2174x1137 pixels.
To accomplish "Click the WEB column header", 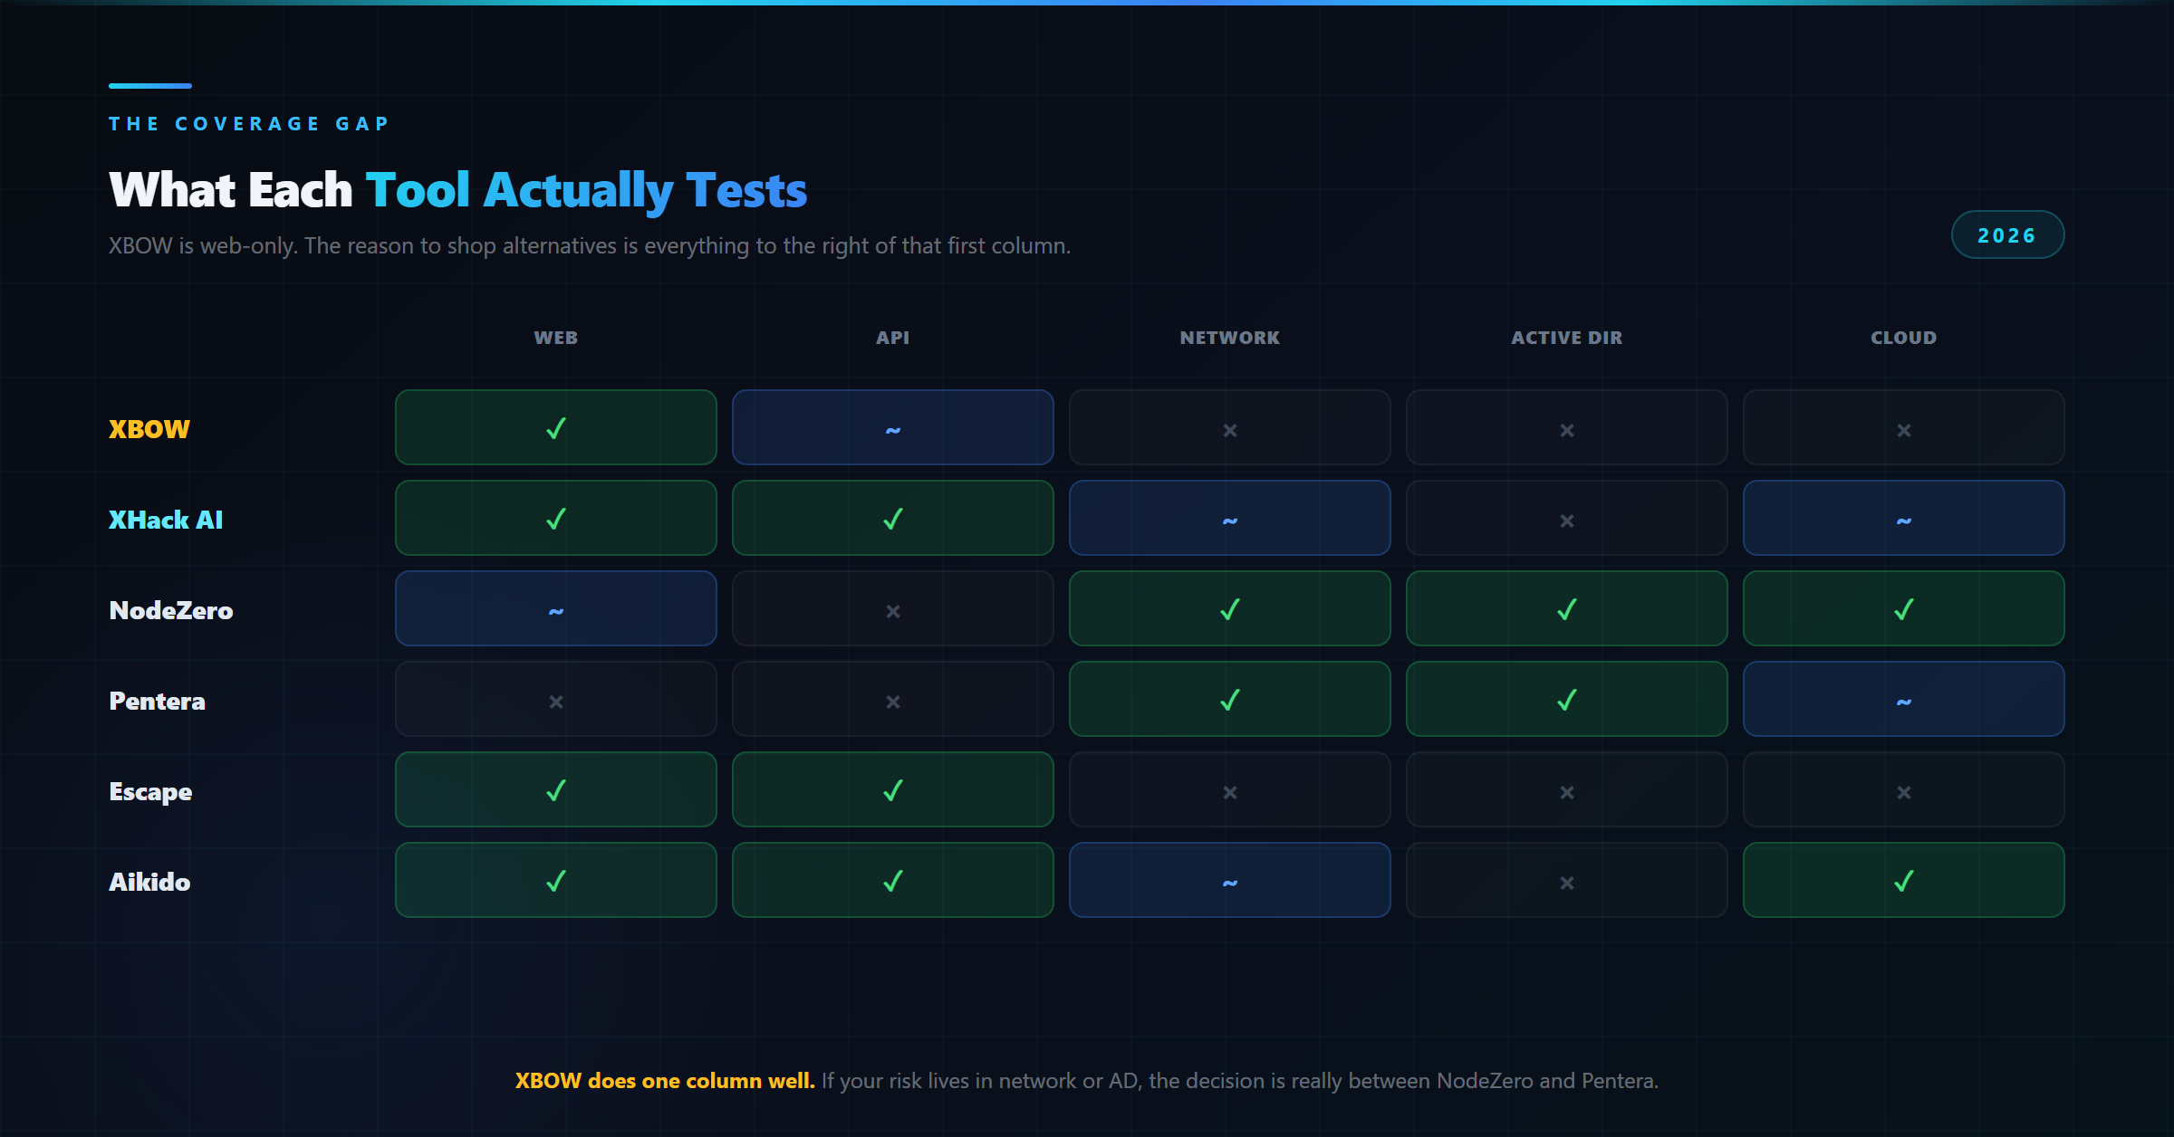I will [x=556, y=338].
